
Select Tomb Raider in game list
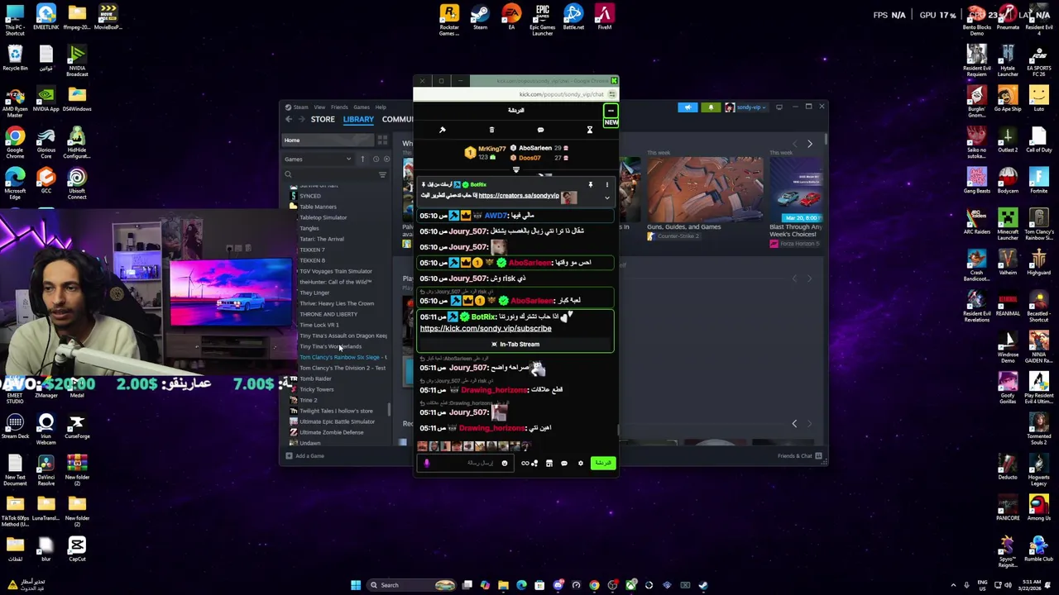pyautogui.click(x=315, y=379)
